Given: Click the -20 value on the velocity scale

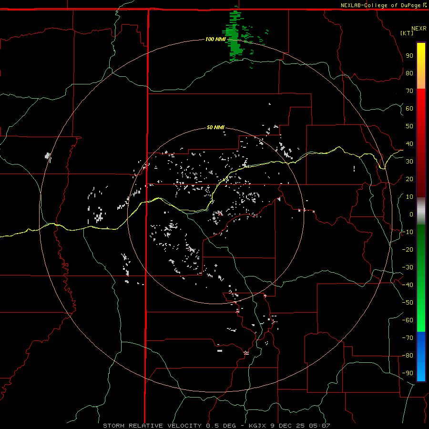Looking at the screenshot, I should click(408, 249).
